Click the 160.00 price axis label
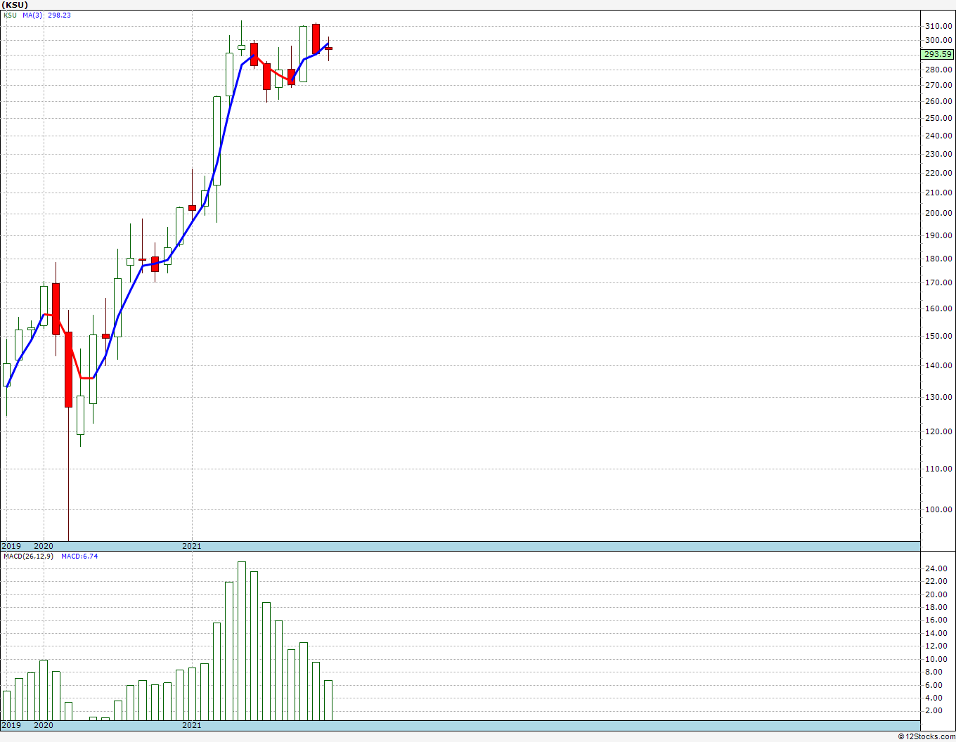This screenshot has height=742, width=956. tap(938, 308)
